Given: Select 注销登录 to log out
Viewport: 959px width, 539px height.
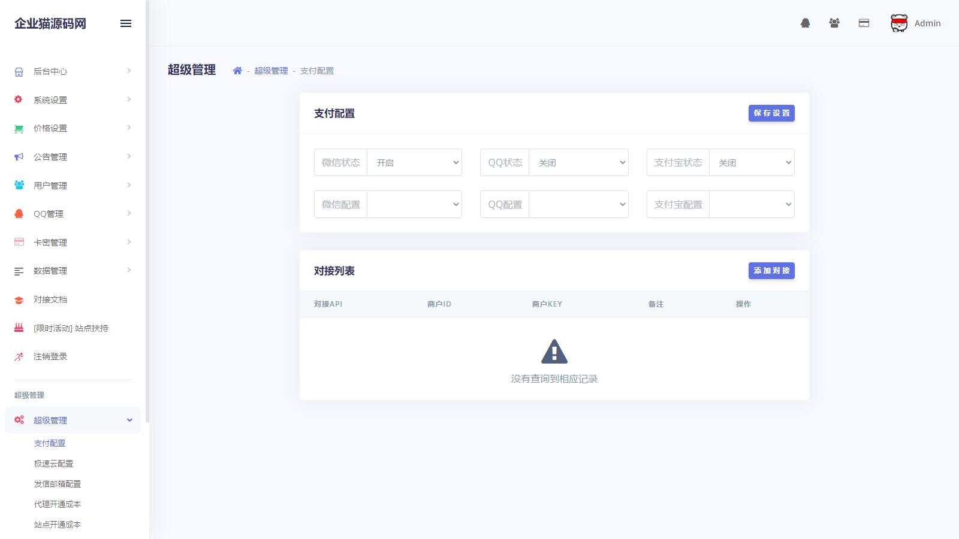Looking at the screenshot, I should tap(73, 356).
